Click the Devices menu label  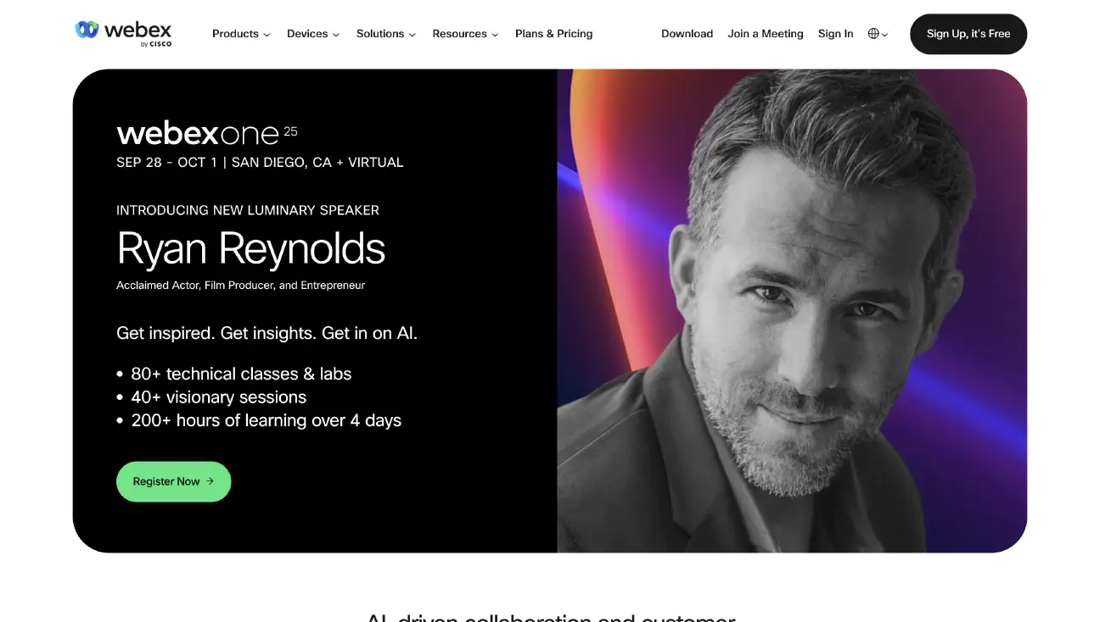click(307, 34)
